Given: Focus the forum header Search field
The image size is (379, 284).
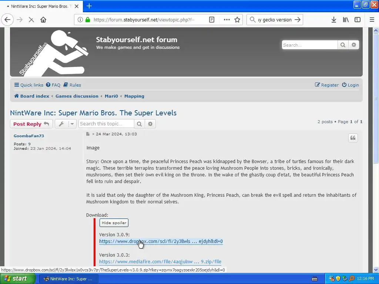Looking at the screenshot, I should [310, 45].
